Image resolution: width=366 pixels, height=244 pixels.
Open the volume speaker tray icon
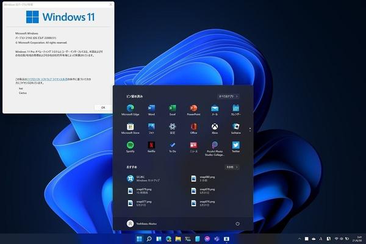click(342, 239)
